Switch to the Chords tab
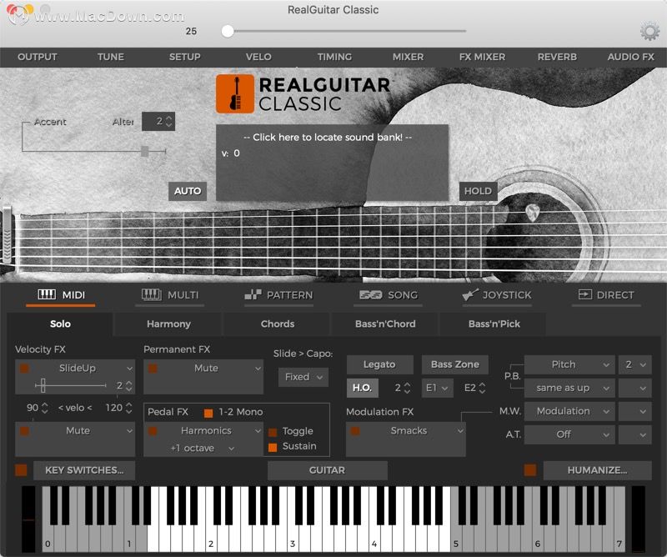 point(278,324)
